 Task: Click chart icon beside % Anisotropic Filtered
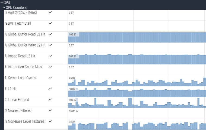(x=50, y=12)
